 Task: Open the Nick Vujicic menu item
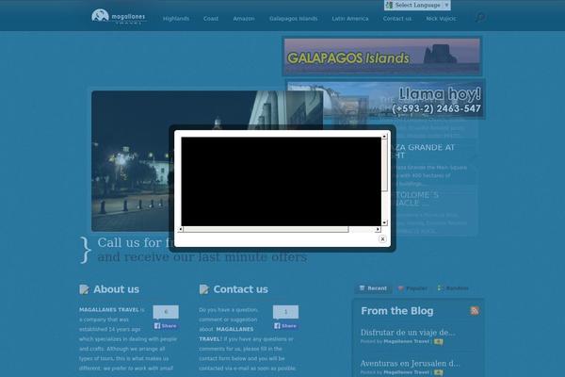point(441,19)
